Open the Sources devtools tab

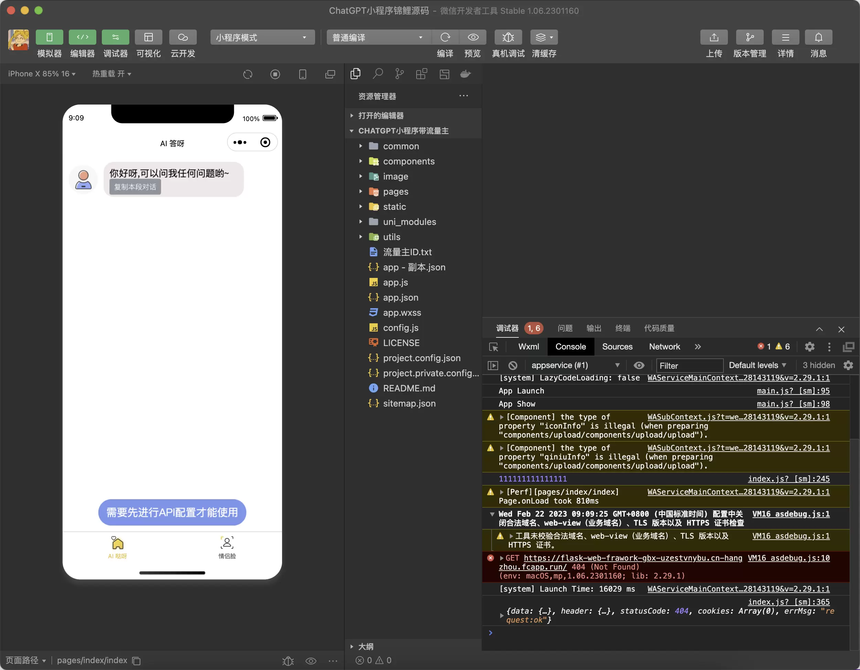coord(617,346)
